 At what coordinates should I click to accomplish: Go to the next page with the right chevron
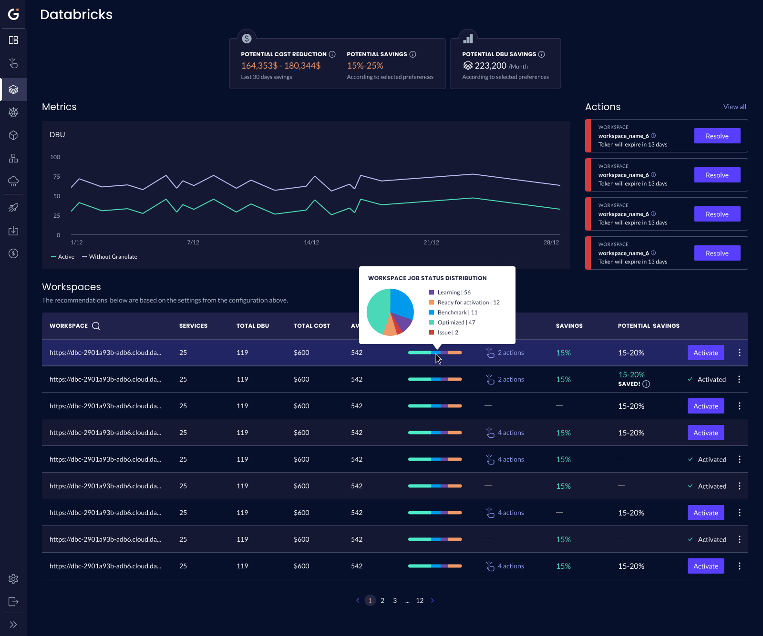[433, 600]
